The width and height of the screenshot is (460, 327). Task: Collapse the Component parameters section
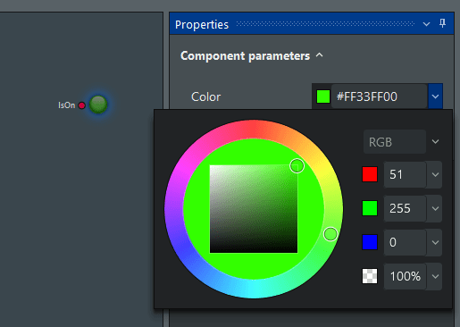click(x=320, y=55)
